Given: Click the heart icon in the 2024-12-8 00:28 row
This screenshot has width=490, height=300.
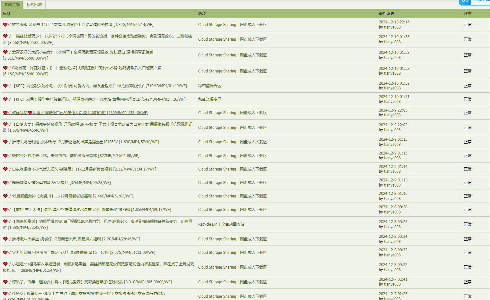Looking at the screenshot, I should coord(5,210).
